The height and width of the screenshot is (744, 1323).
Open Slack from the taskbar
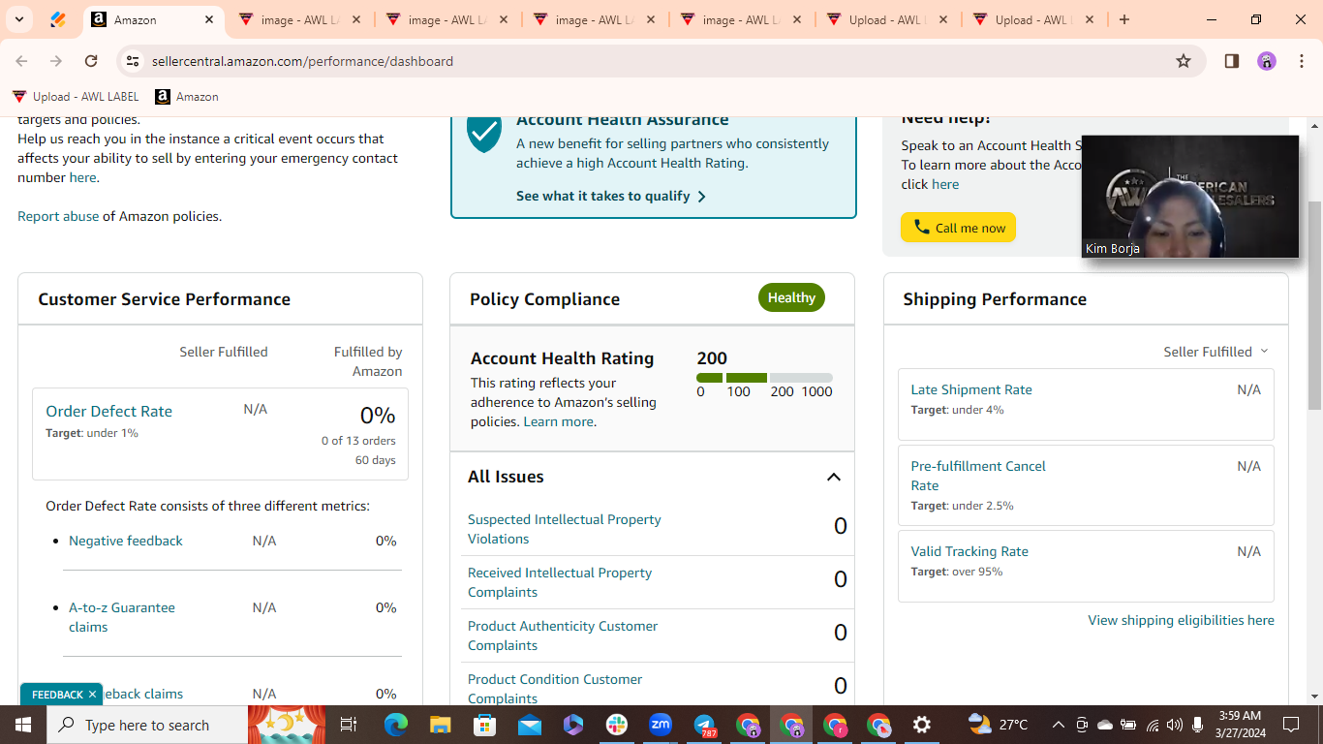pos(617,725)
